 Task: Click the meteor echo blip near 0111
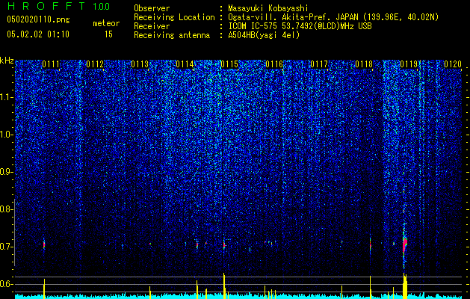44,244
